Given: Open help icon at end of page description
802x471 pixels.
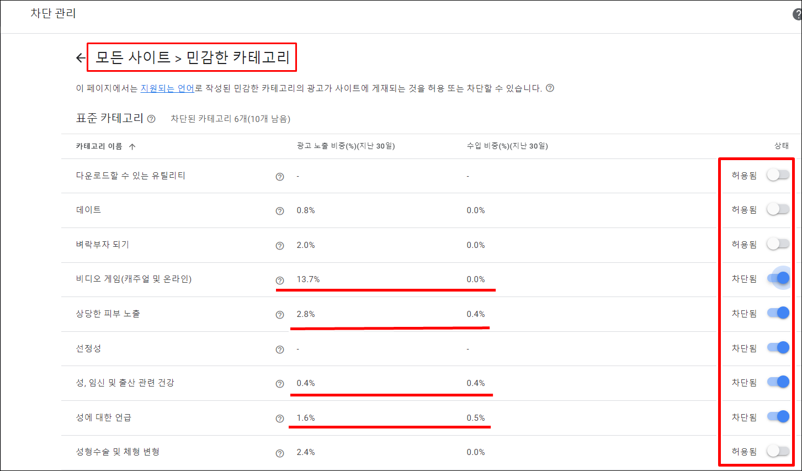Looking at the screenshot, I should [551, 87].
